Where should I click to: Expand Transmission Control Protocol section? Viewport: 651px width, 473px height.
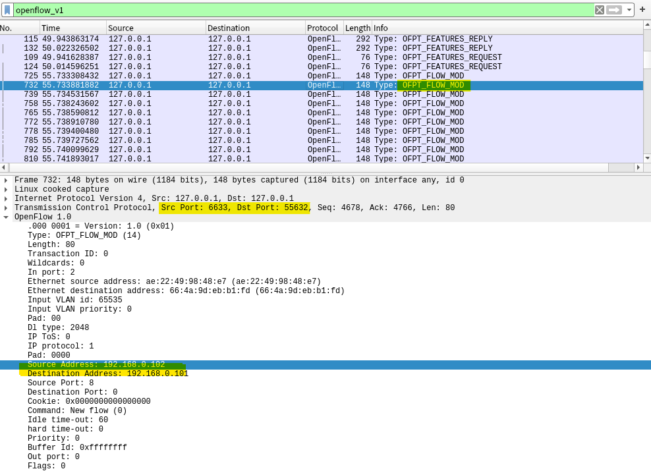(x=6, y=208)
